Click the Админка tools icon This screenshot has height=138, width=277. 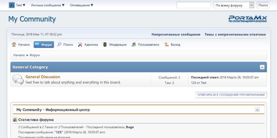click(80, 44)
